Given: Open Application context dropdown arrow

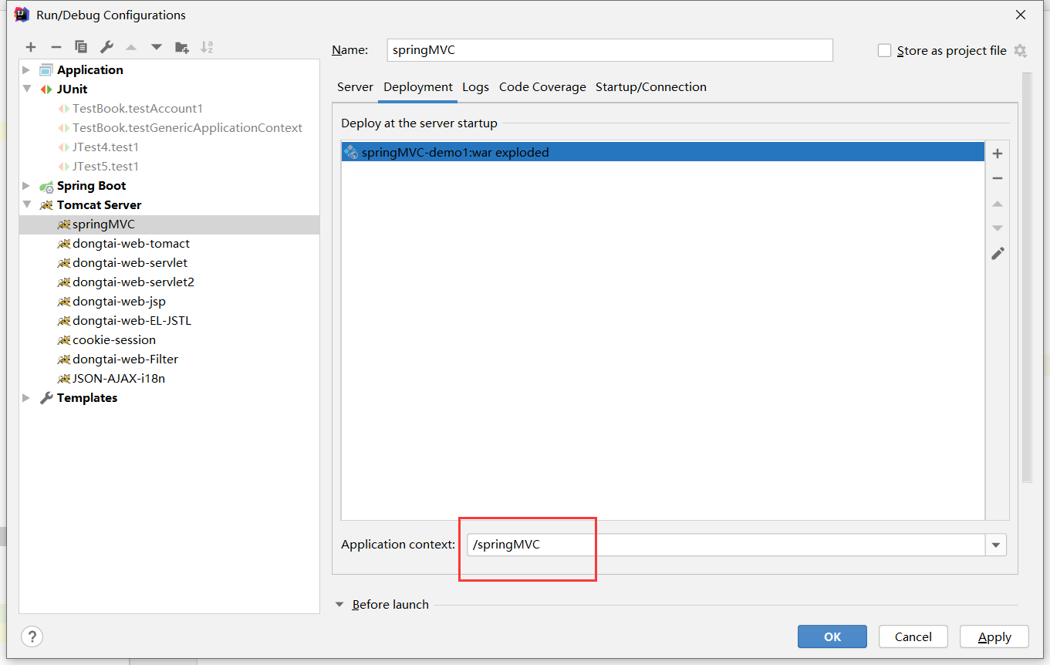Looking at the screenshot, I should pyautogui.click(x=996, y=545).
